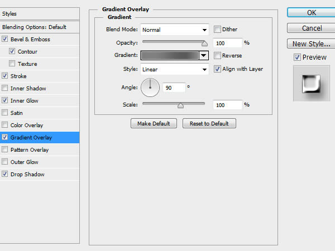Click the style preview thumbnail
The image size is (335, 251).
[312, 84]
